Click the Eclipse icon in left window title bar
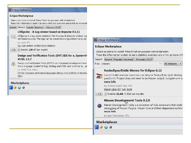191x143 pixels. (x=10, y=10)
